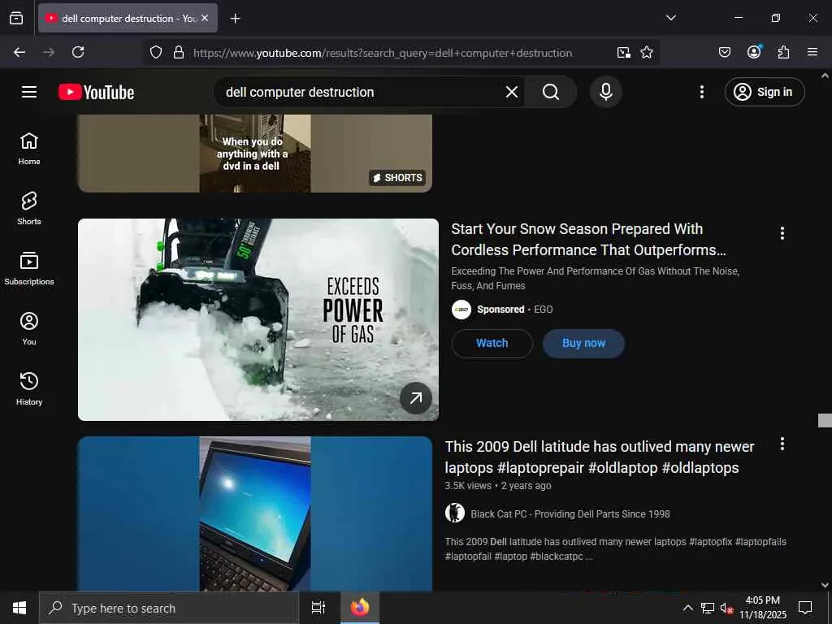This screenshot has height=624, width=832.
Task: Open Black Cat PC channel name
Action: point(570,513)
